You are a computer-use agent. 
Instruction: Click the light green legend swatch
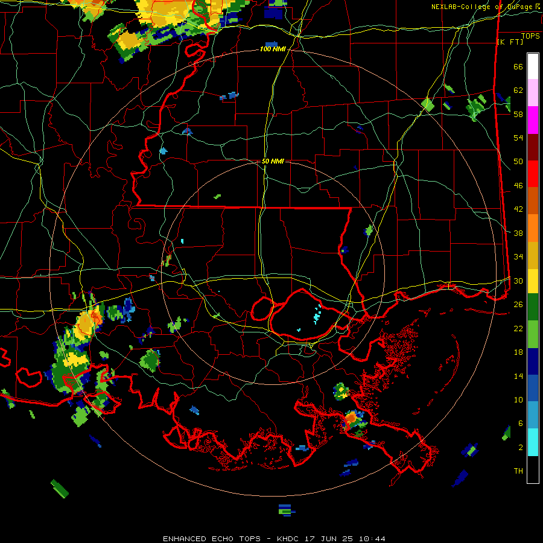533,334
